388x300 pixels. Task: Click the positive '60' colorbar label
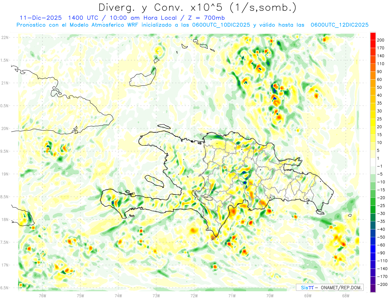380,80
